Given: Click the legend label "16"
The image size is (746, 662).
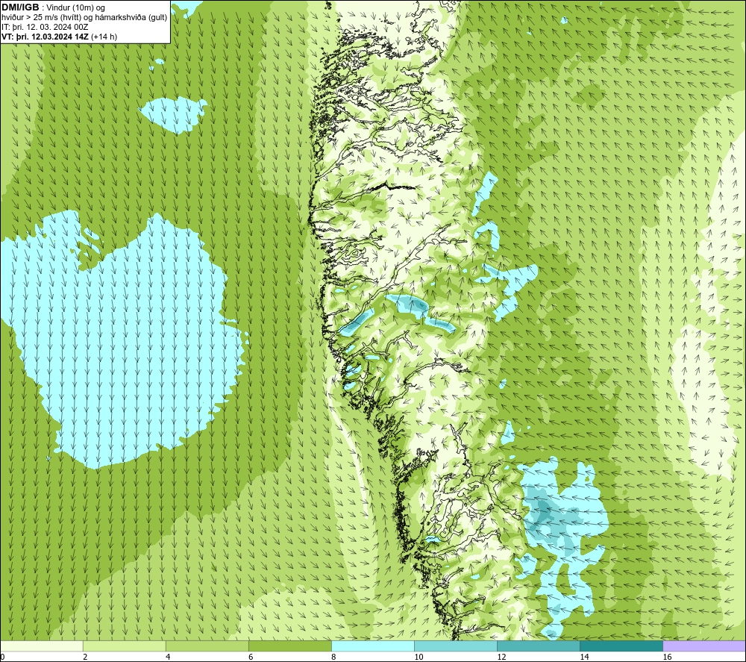Looking at the screenshot, I should pyautogui.click(x=667, y=657).
